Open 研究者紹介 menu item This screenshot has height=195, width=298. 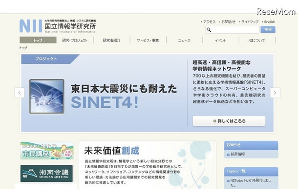[x=111, y=40]
